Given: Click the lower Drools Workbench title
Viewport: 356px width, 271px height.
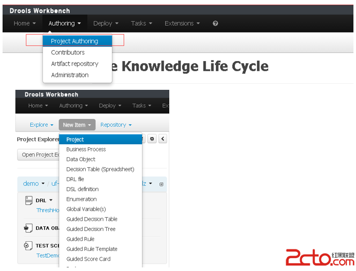Looking at the screenshot, I should [x=51, y=94].
